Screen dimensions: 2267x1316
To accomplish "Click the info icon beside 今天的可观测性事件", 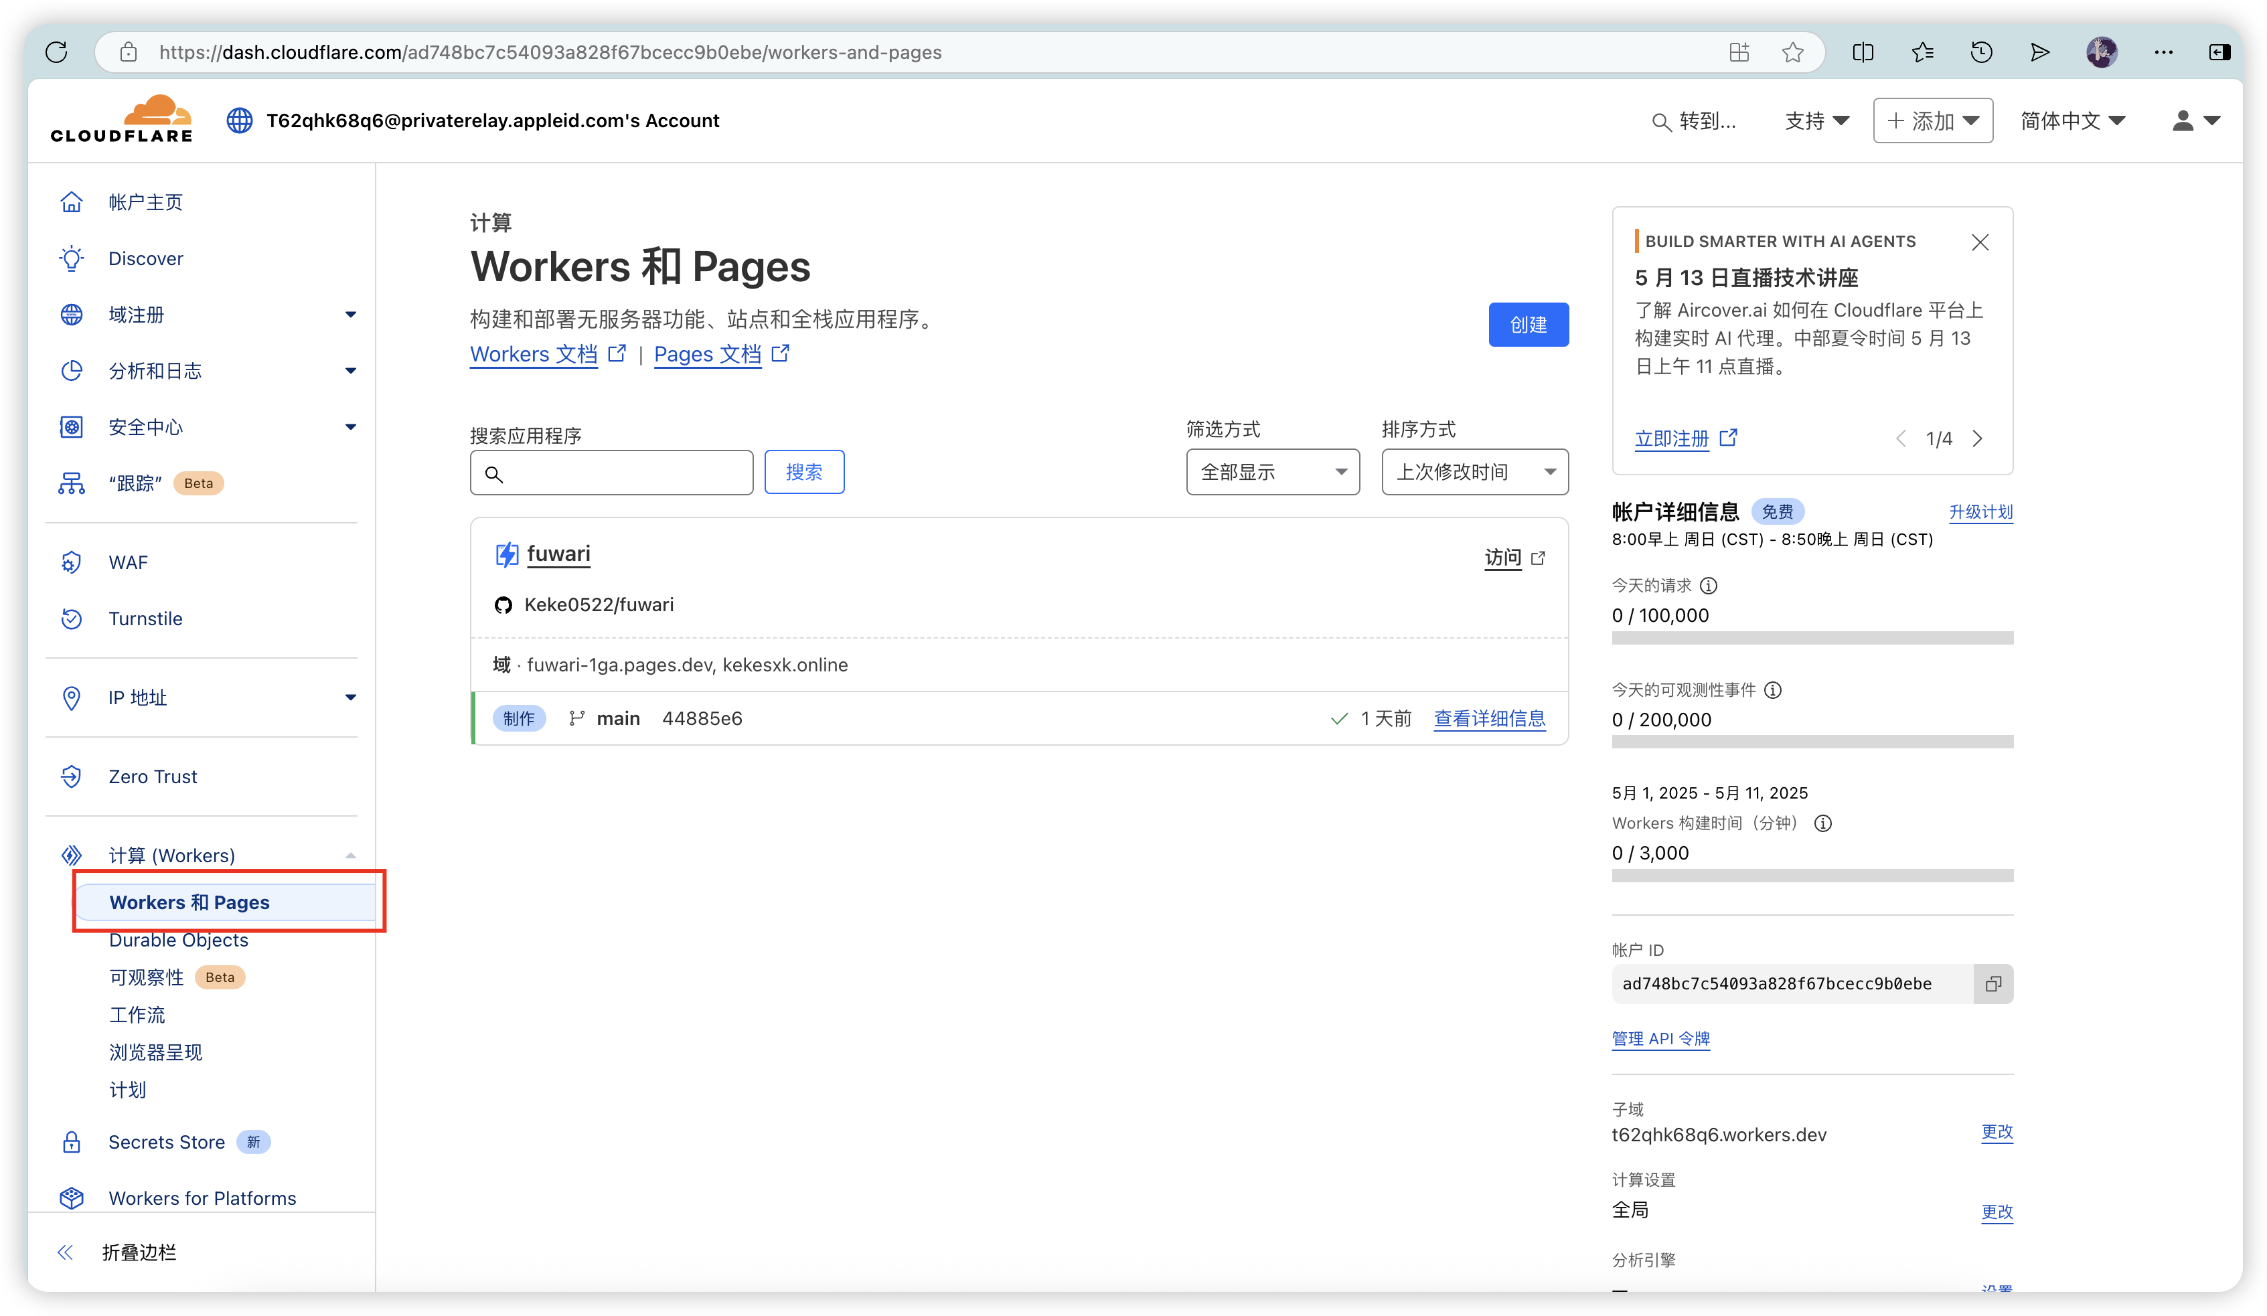I will pyautogui.click(x=1772, y=690).
